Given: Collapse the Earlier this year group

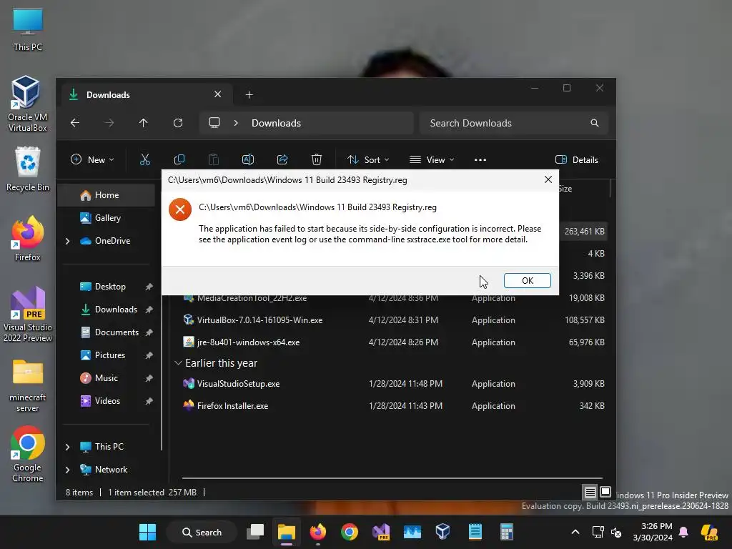Looking at the screenshot, I should click(178, 363).
